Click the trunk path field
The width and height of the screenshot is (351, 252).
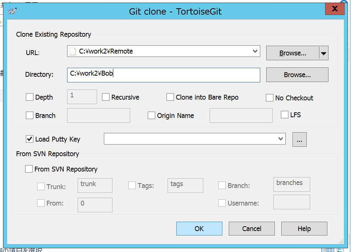(95, 185)
